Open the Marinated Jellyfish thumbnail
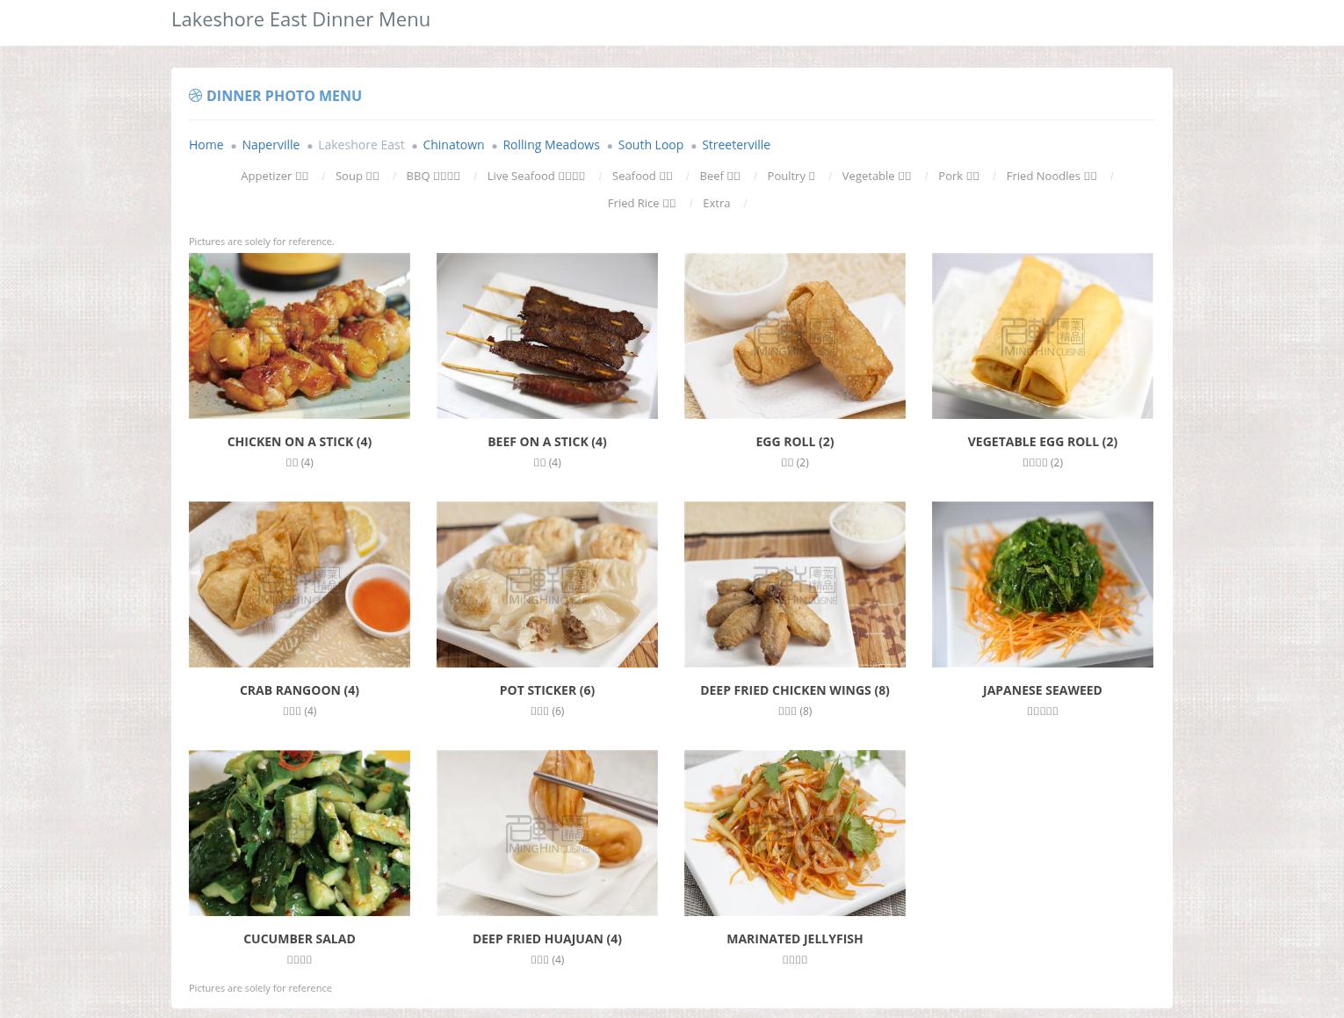Image resolution: width=1344 pixels, height=1018 pixels. (x=795, y=833)
